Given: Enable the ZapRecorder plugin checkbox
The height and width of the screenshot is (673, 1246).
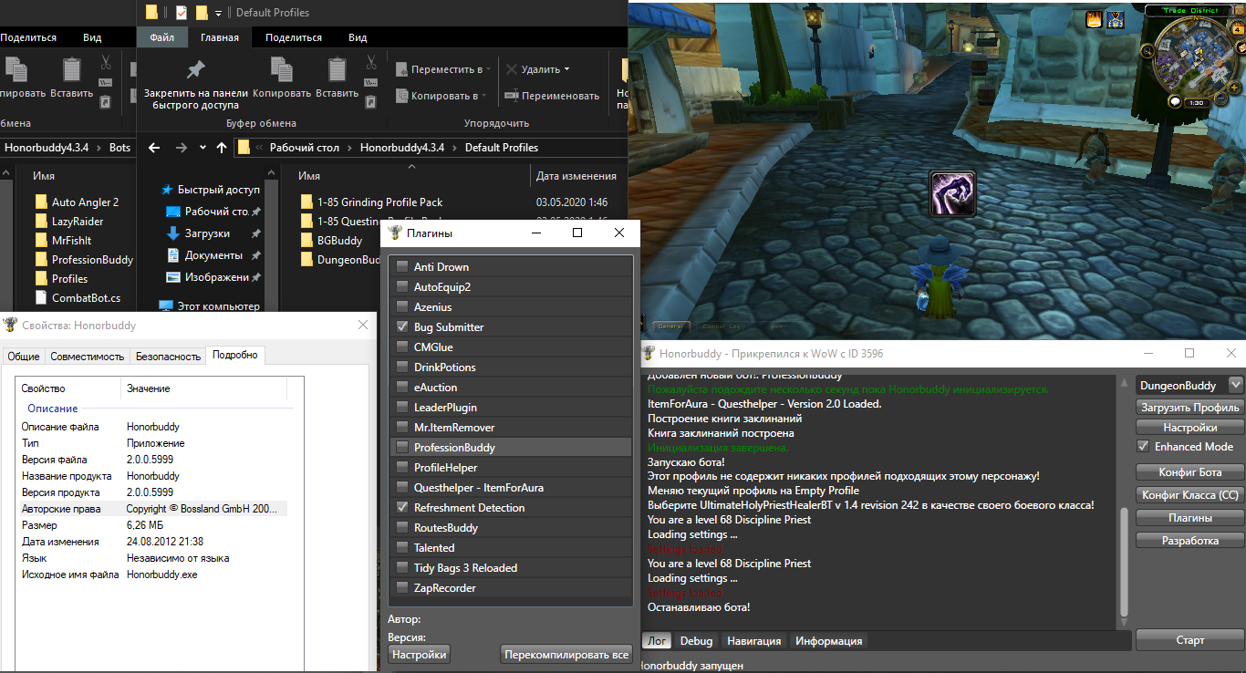Looking at the screenshot, I should click(x=402, y=588).
